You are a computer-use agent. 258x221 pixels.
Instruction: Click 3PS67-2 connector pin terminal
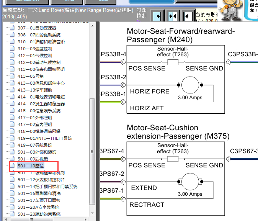[x=123, y=182]
